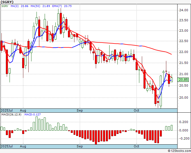The height and width of the screenshot is (153, 191).
Task: Click the Aug label on price chart axis
Action: [23, 111]
